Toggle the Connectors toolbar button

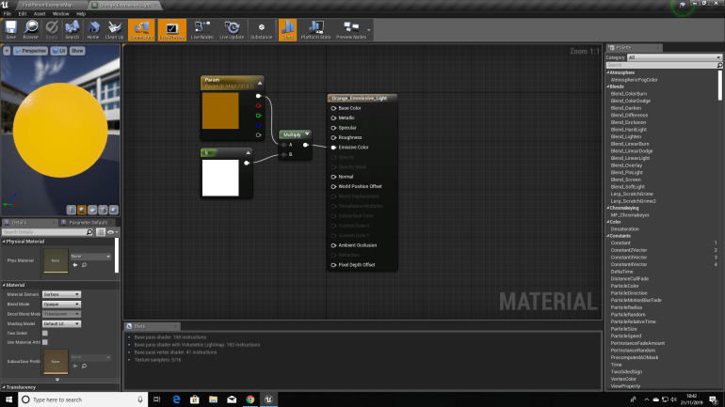point(141,30)
